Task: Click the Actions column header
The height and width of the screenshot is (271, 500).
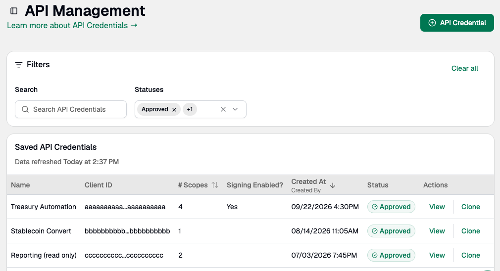Action: pyautogui.click(x=435, y=185)
